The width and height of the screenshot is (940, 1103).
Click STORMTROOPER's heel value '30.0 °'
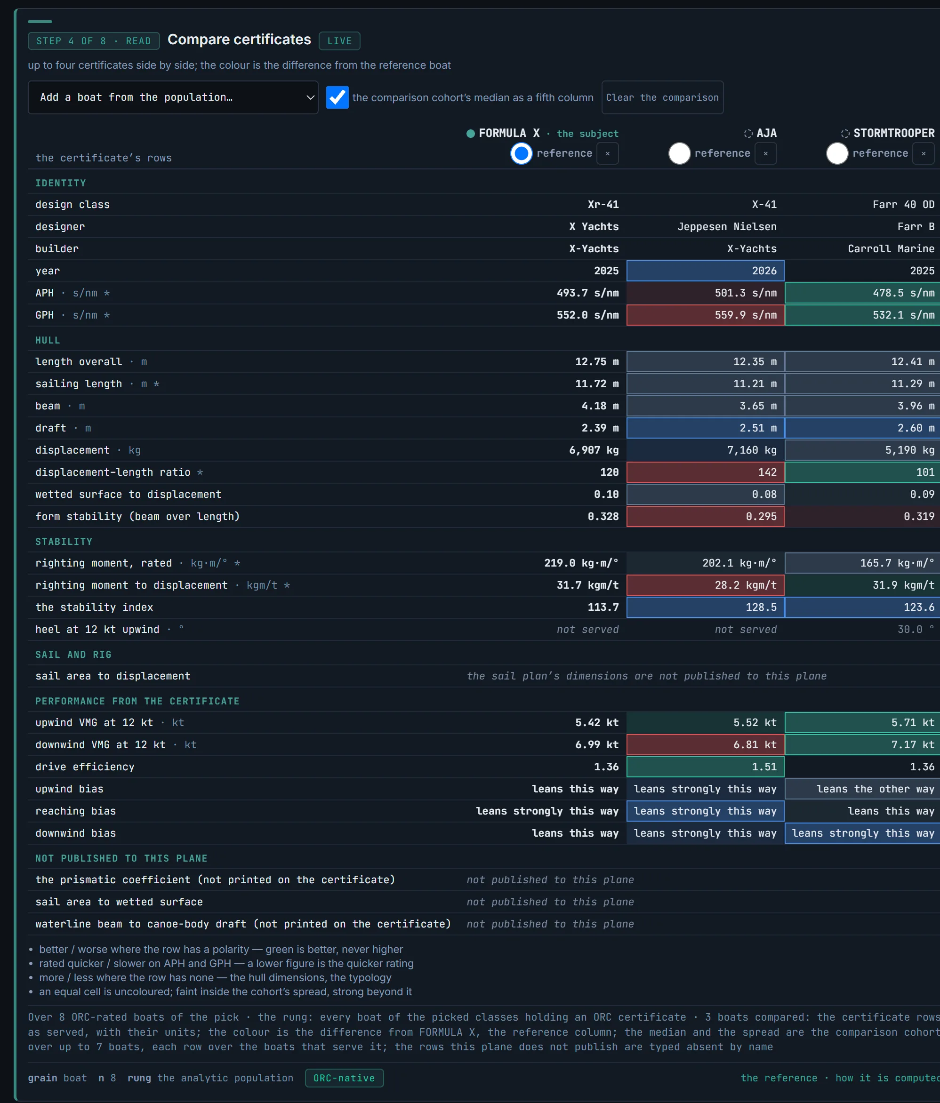916,630
